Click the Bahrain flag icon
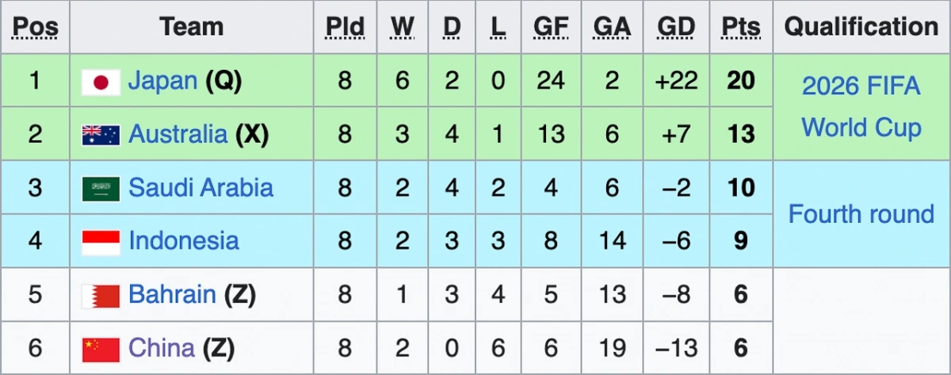This screenshot has height=375, width=951. (x=101, y=296)
